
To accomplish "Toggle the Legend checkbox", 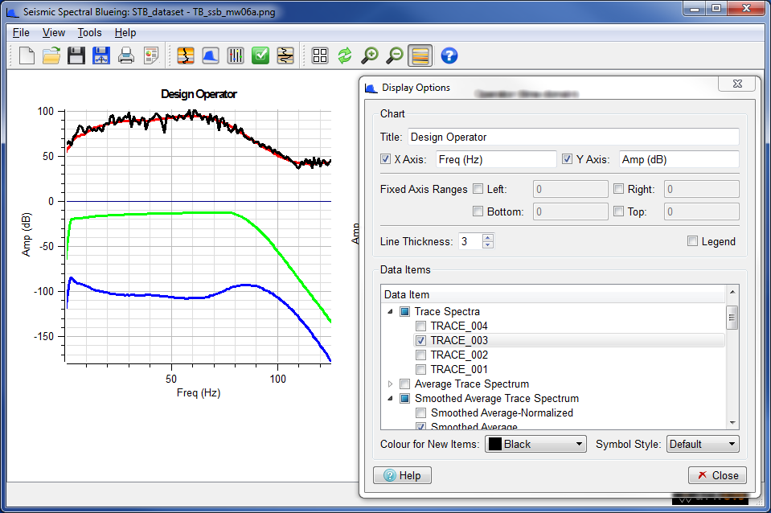I will (692, 240).
